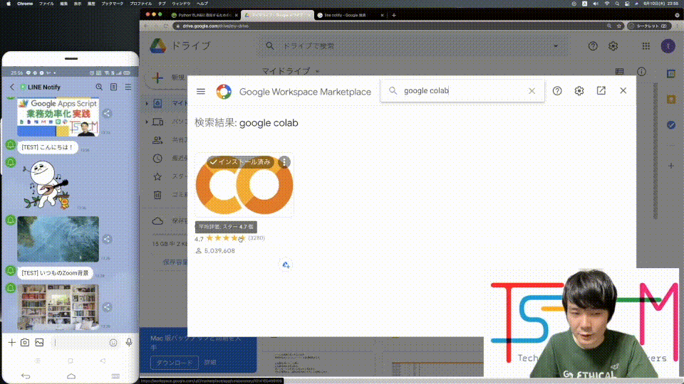Open Drive settings gear

tap(613, 46)
